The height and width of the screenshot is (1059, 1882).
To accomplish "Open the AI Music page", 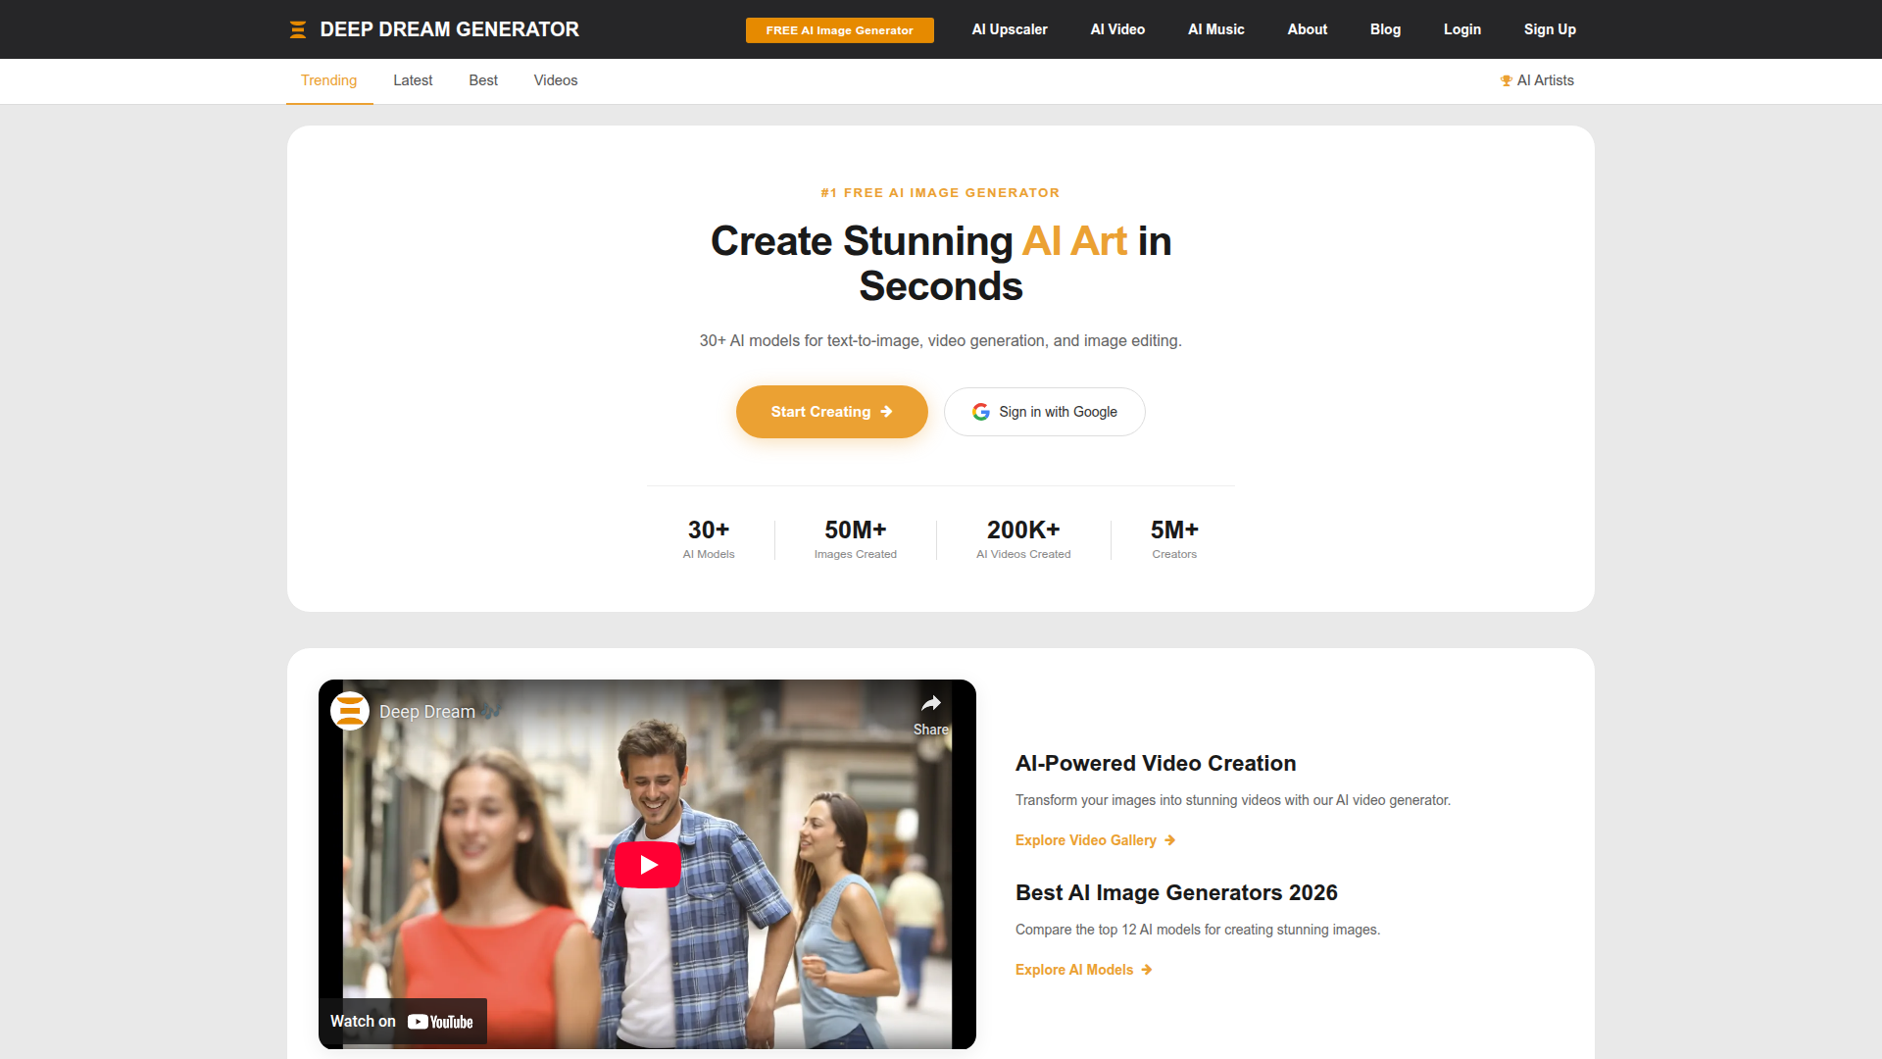I will 1215,29.
